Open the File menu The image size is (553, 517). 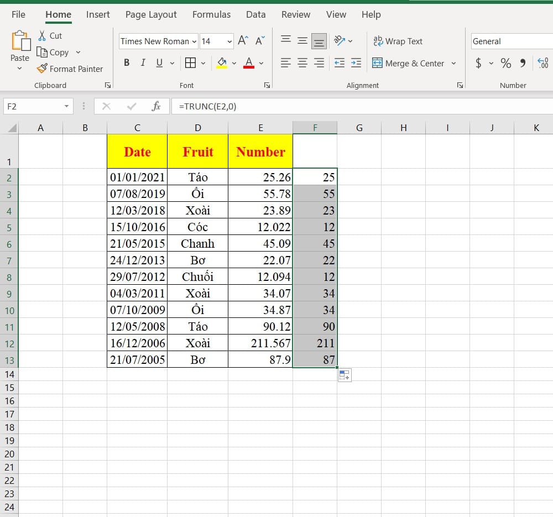(x=18, y=14)
